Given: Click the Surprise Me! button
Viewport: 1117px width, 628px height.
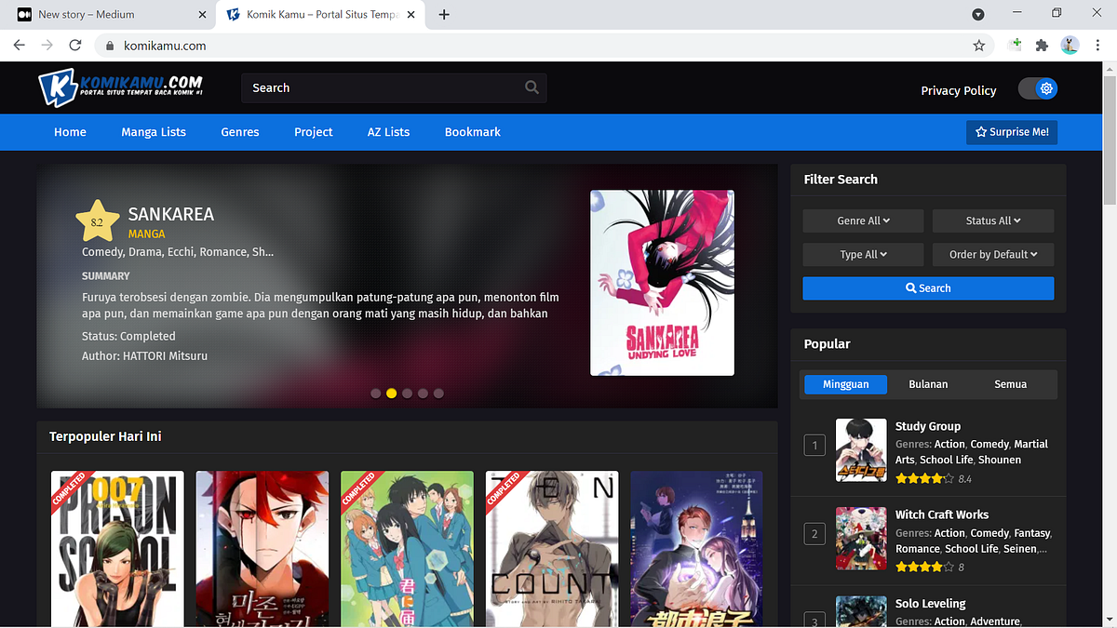Looking at the screenshot, I should pyautogui.click(x=1012, y=132).
